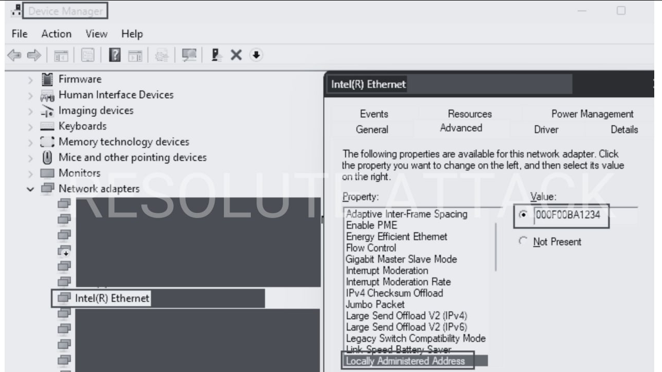Switch to the Events tab
The image size is (662, 372).
click(374, 114)
